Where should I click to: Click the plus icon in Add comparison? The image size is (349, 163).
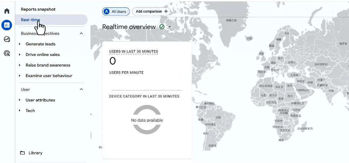tap(166, 11)
